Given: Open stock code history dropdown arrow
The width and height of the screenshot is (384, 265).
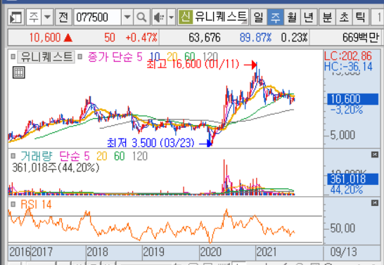Looking at the screenshot, I should click(x=127, y=17).
